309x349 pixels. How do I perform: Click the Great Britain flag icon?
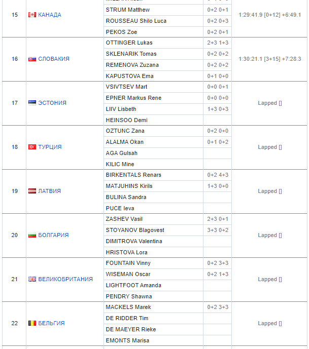pyautogui.click(x=32, y=280)
